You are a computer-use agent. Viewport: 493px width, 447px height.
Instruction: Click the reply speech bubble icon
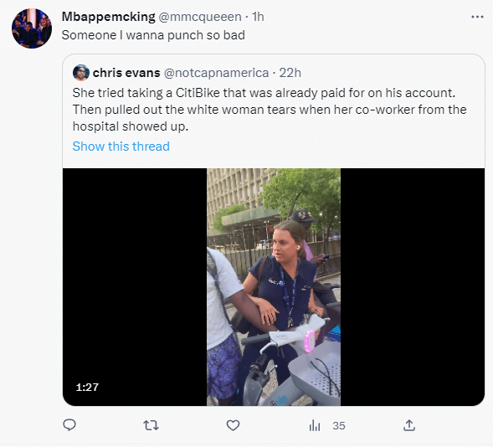[69, 425]
